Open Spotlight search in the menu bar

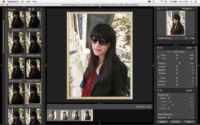point(191,2)
